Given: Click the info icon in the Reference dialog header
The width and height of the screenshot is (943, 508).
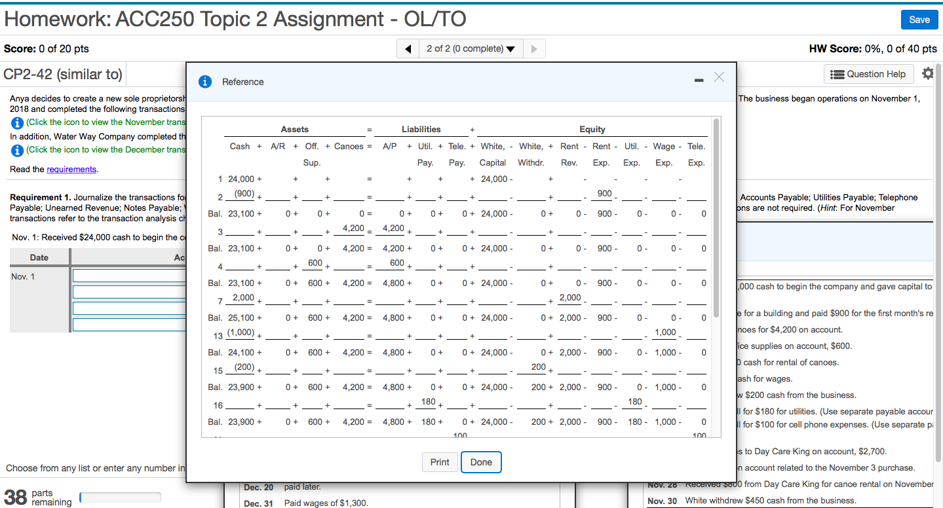Looking at the screenshot, I should pyautogui.click(x=204, y=81).
